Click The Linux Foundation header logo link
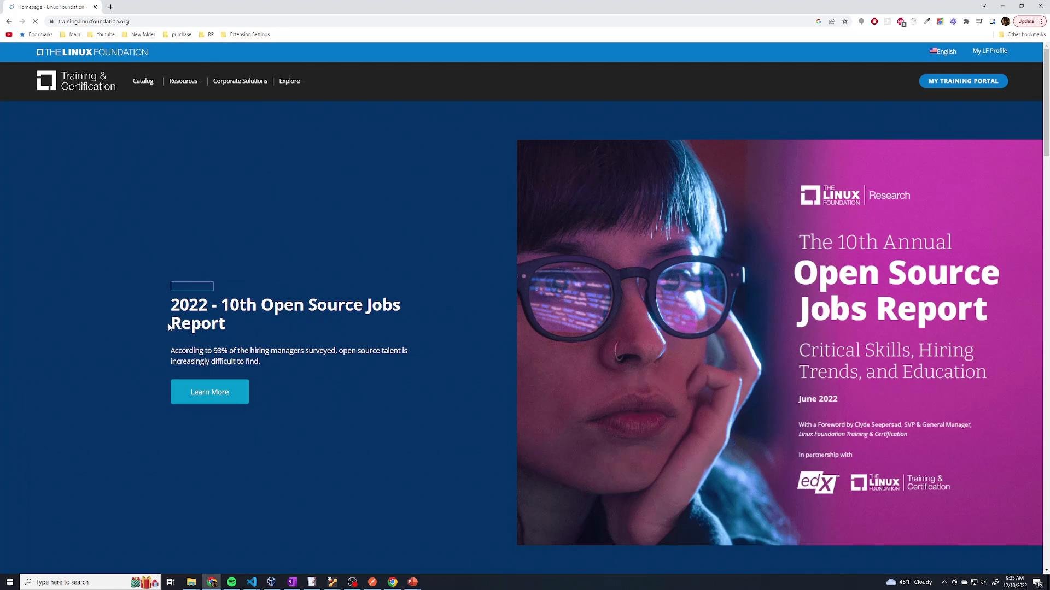 (x=92, y=52)
